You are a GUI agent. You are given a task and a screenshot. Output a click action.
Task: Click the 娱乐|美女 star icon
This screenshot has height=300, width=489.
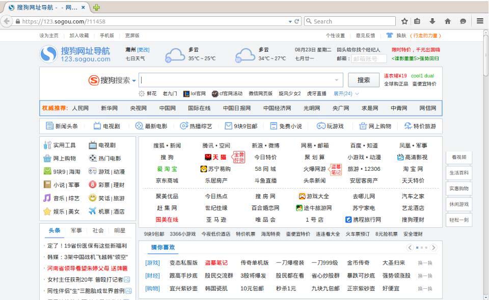click(47, 212)
